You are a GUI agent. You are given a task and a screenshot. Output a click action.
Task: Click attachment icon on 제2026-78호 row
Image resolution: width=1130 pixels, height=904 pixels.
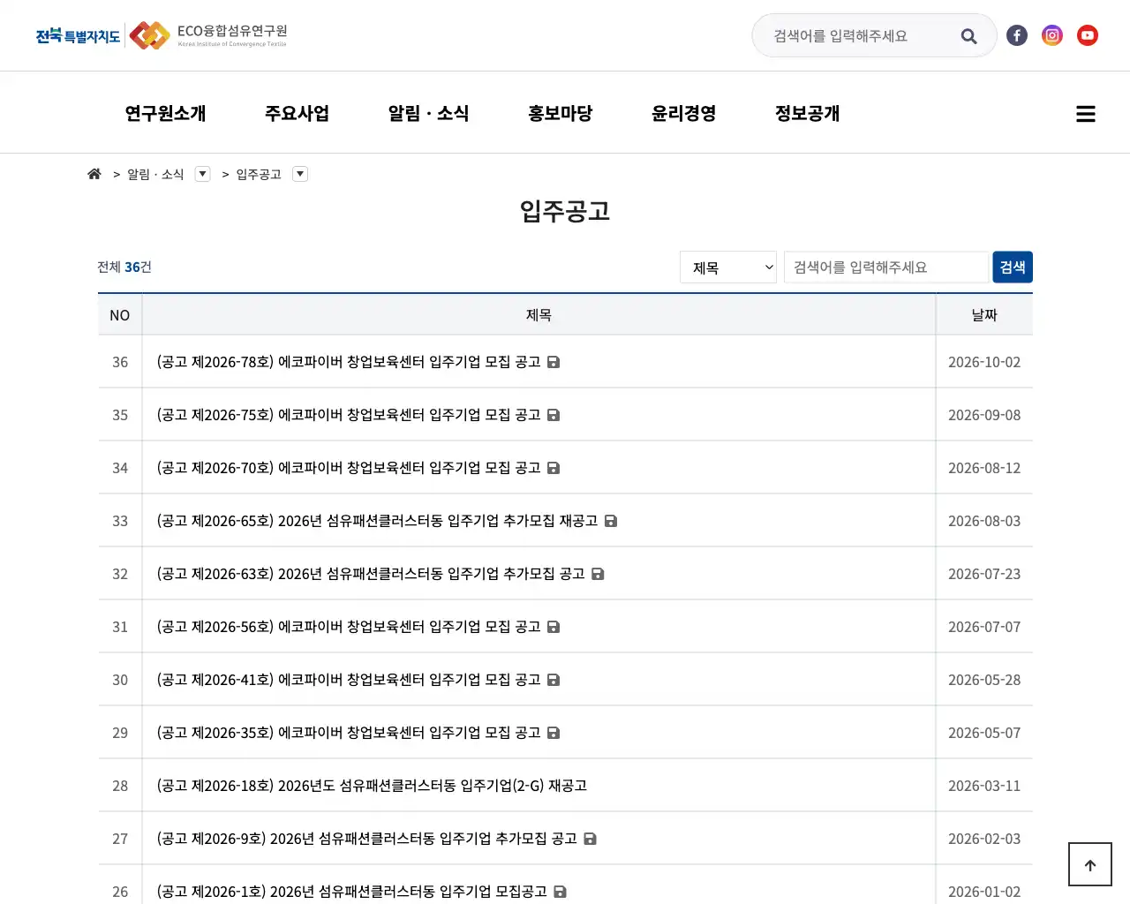pos(554,362)
